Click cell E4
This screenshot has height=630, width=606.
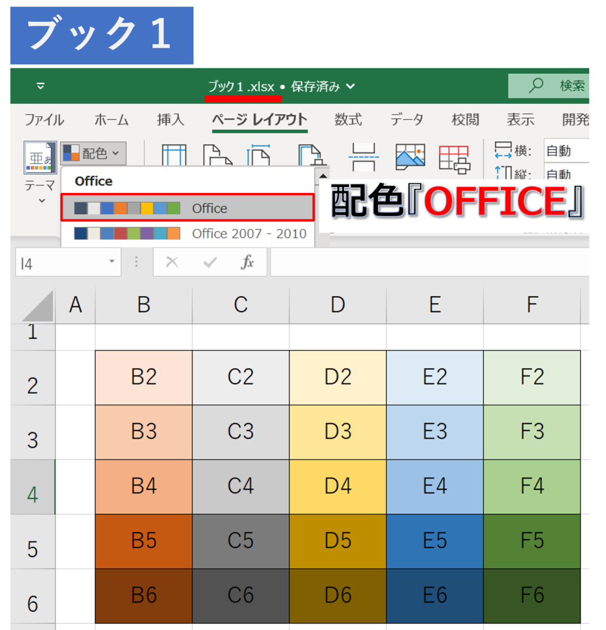[435, 487]
